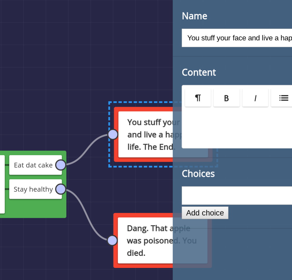Screen dimensions: 292x280
Task: Insert a bulleted list in the Content editor
Action: [x=284, y=98]
